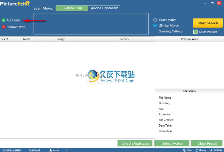
Task: Open the Select Action button
Action: pos(172,143)
